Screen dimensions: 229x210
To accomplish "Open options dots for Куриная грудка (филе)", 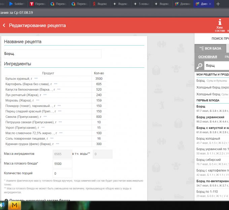I will (x=57, y=144).
